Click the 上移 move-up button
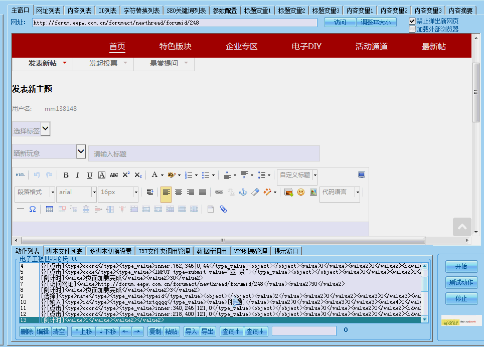 coord(83,331)
